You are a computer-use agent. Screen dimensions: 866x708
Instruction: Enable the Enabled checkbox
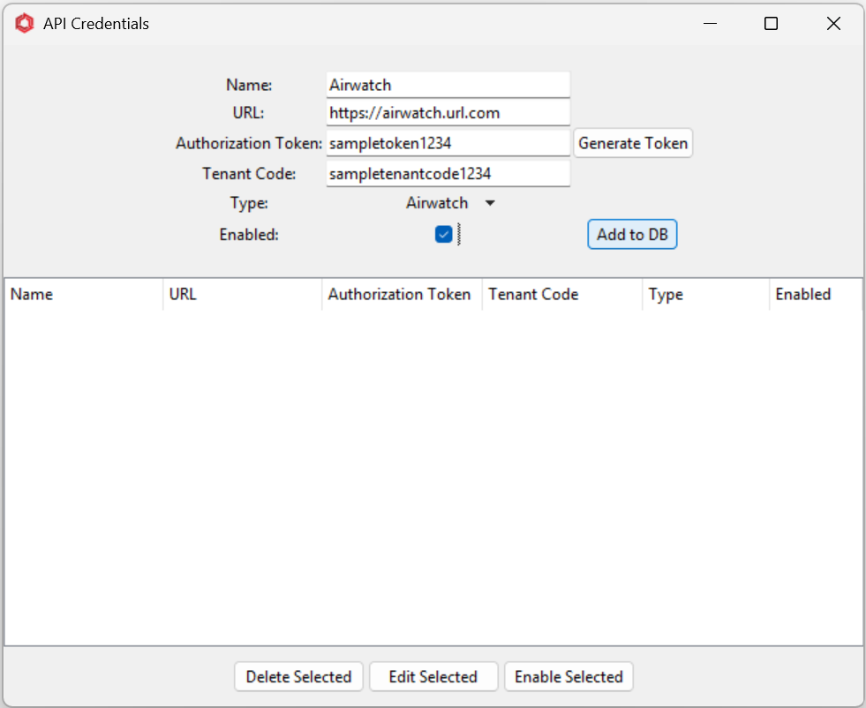(444, 233)
